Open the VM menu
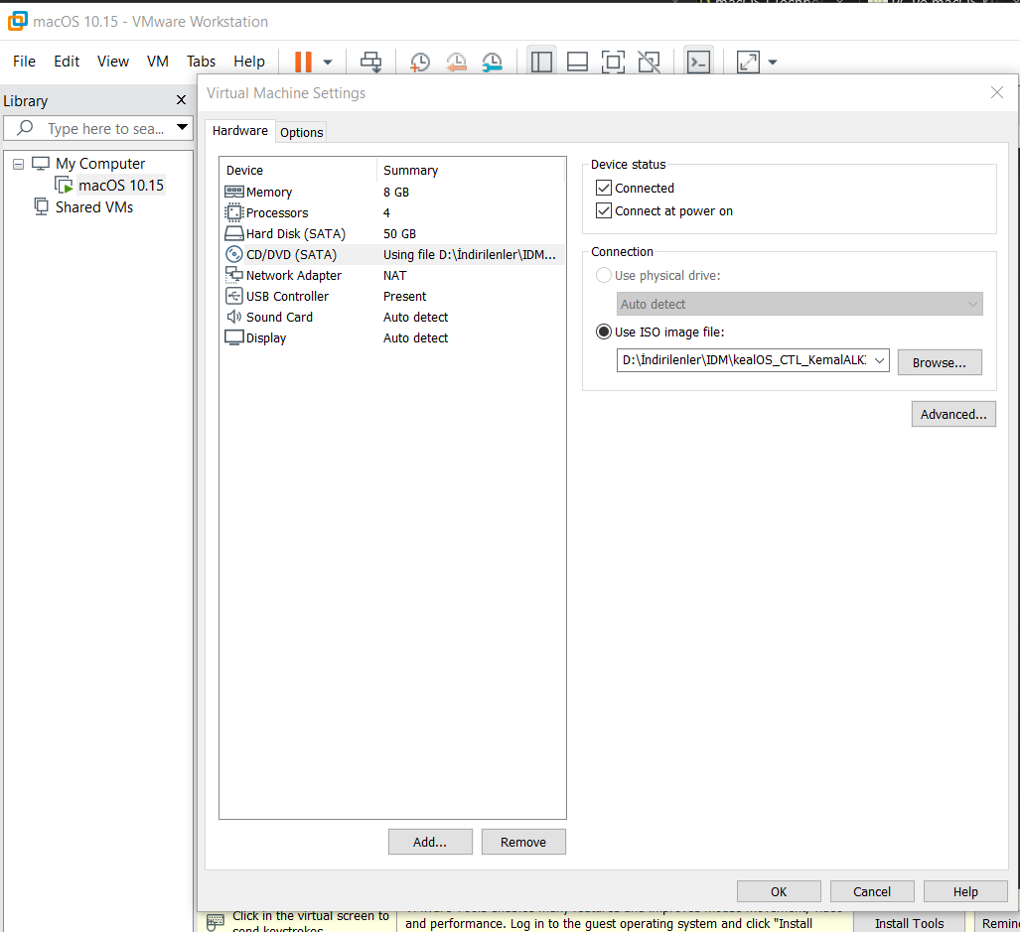This screenshot has width=1020, height=932. click(157, 62)
